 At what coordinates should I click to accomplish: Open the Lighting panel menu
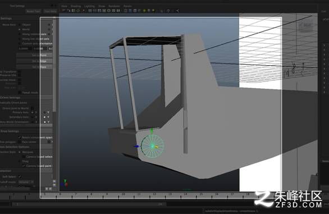[89, 6]
